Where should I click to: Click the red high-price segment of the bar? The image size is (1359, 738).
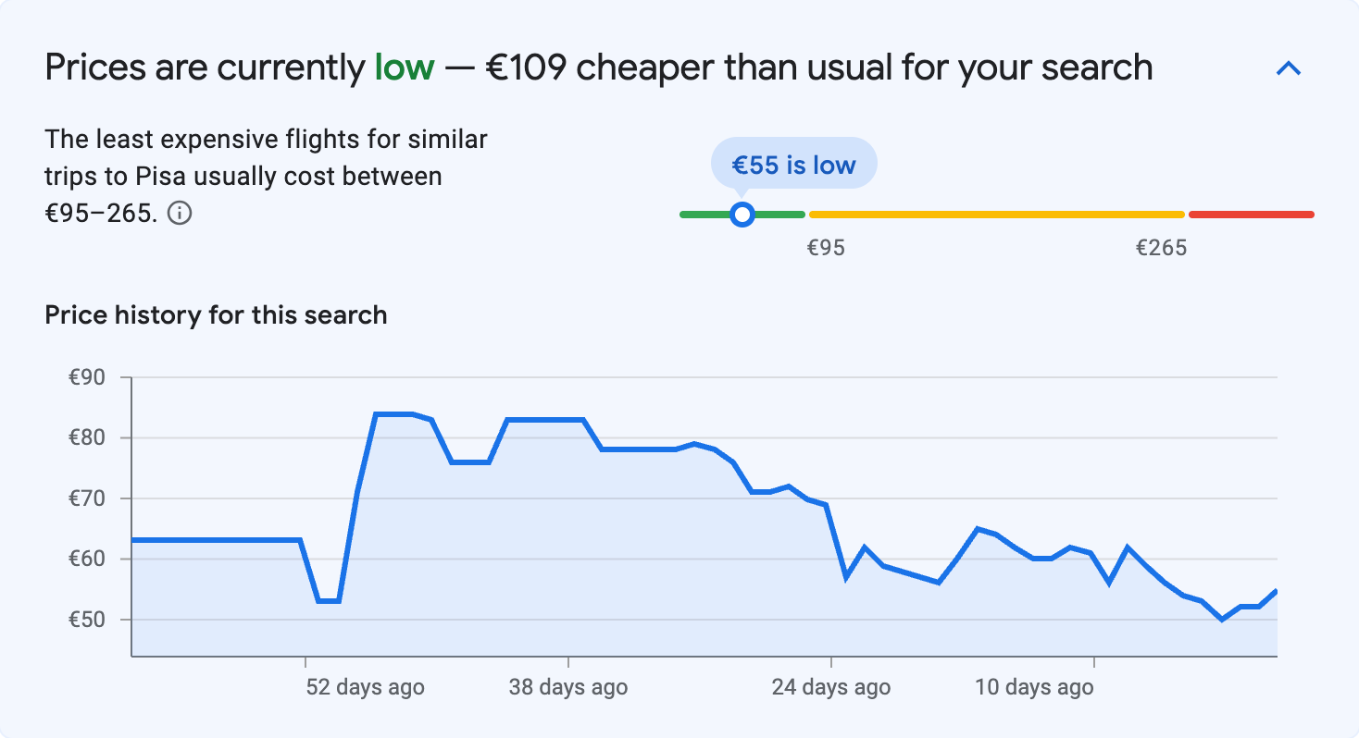click(1250, 214)
